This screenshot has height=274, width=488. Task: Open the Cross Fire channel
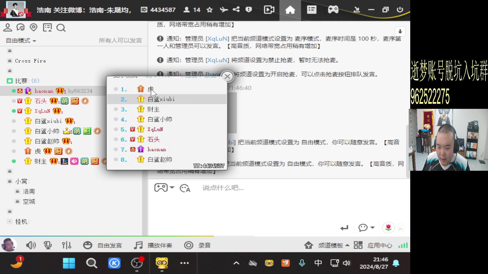point(30,61)
